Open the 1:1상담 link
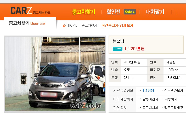This screenshot has width=186, height=115. tap(149, 91)
